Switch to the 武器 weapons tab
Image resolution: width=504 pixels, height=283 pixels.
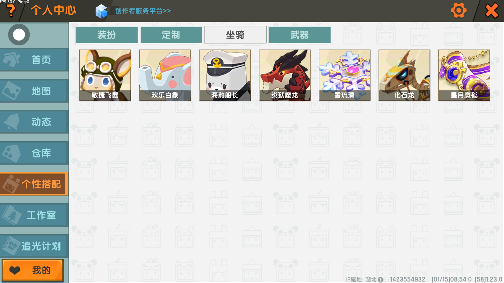point(300,35)
